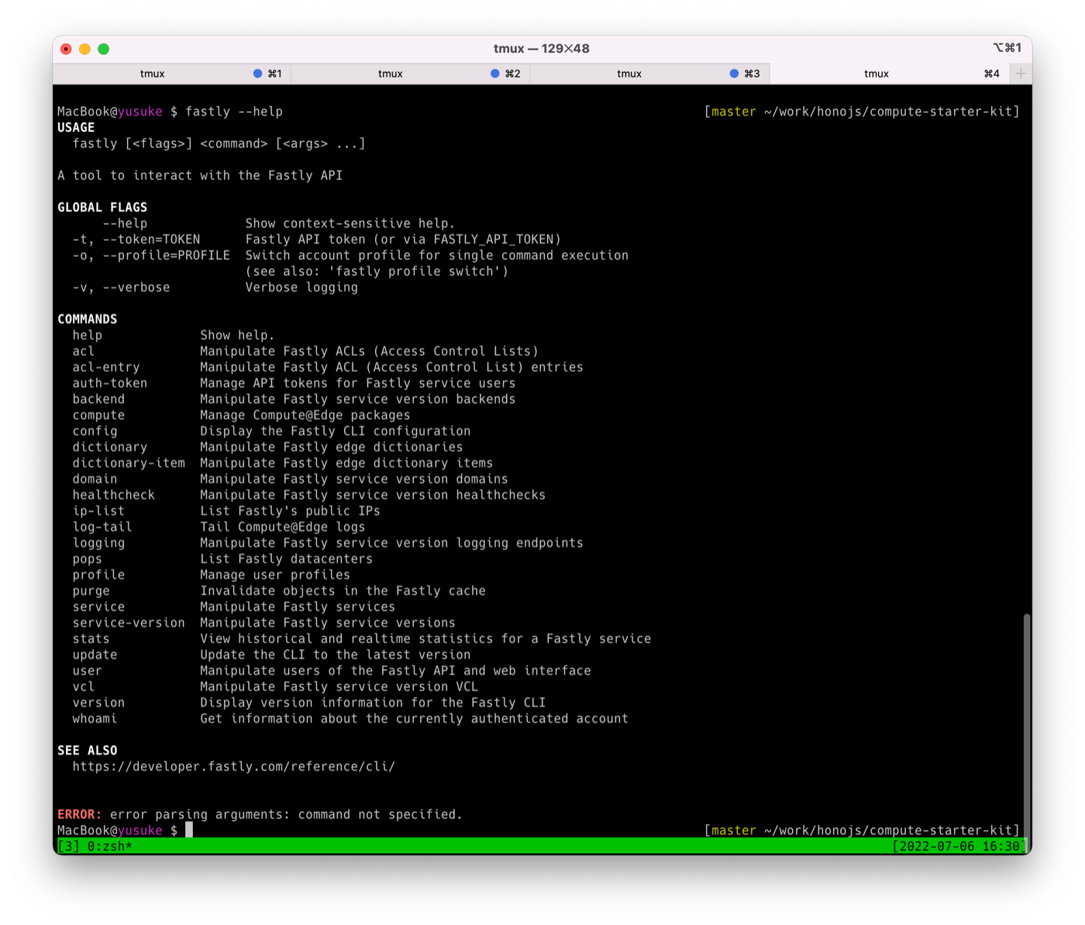This screenshot has height=925, width=1085.
Task: Click the 'vcl' command name
Action: [84, 687]
